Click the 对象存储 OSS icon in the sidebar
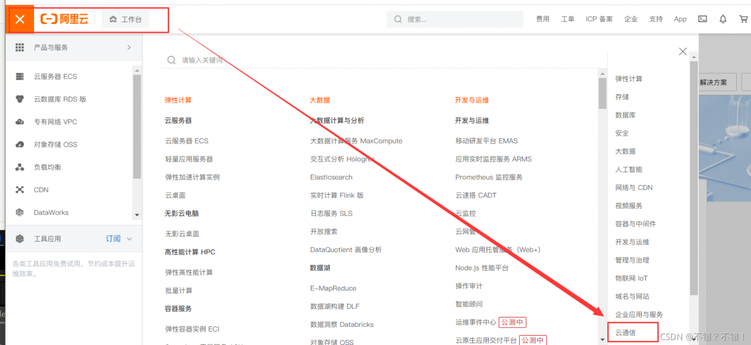The width and height of the screenshot is (751, 345). [20, 144]
